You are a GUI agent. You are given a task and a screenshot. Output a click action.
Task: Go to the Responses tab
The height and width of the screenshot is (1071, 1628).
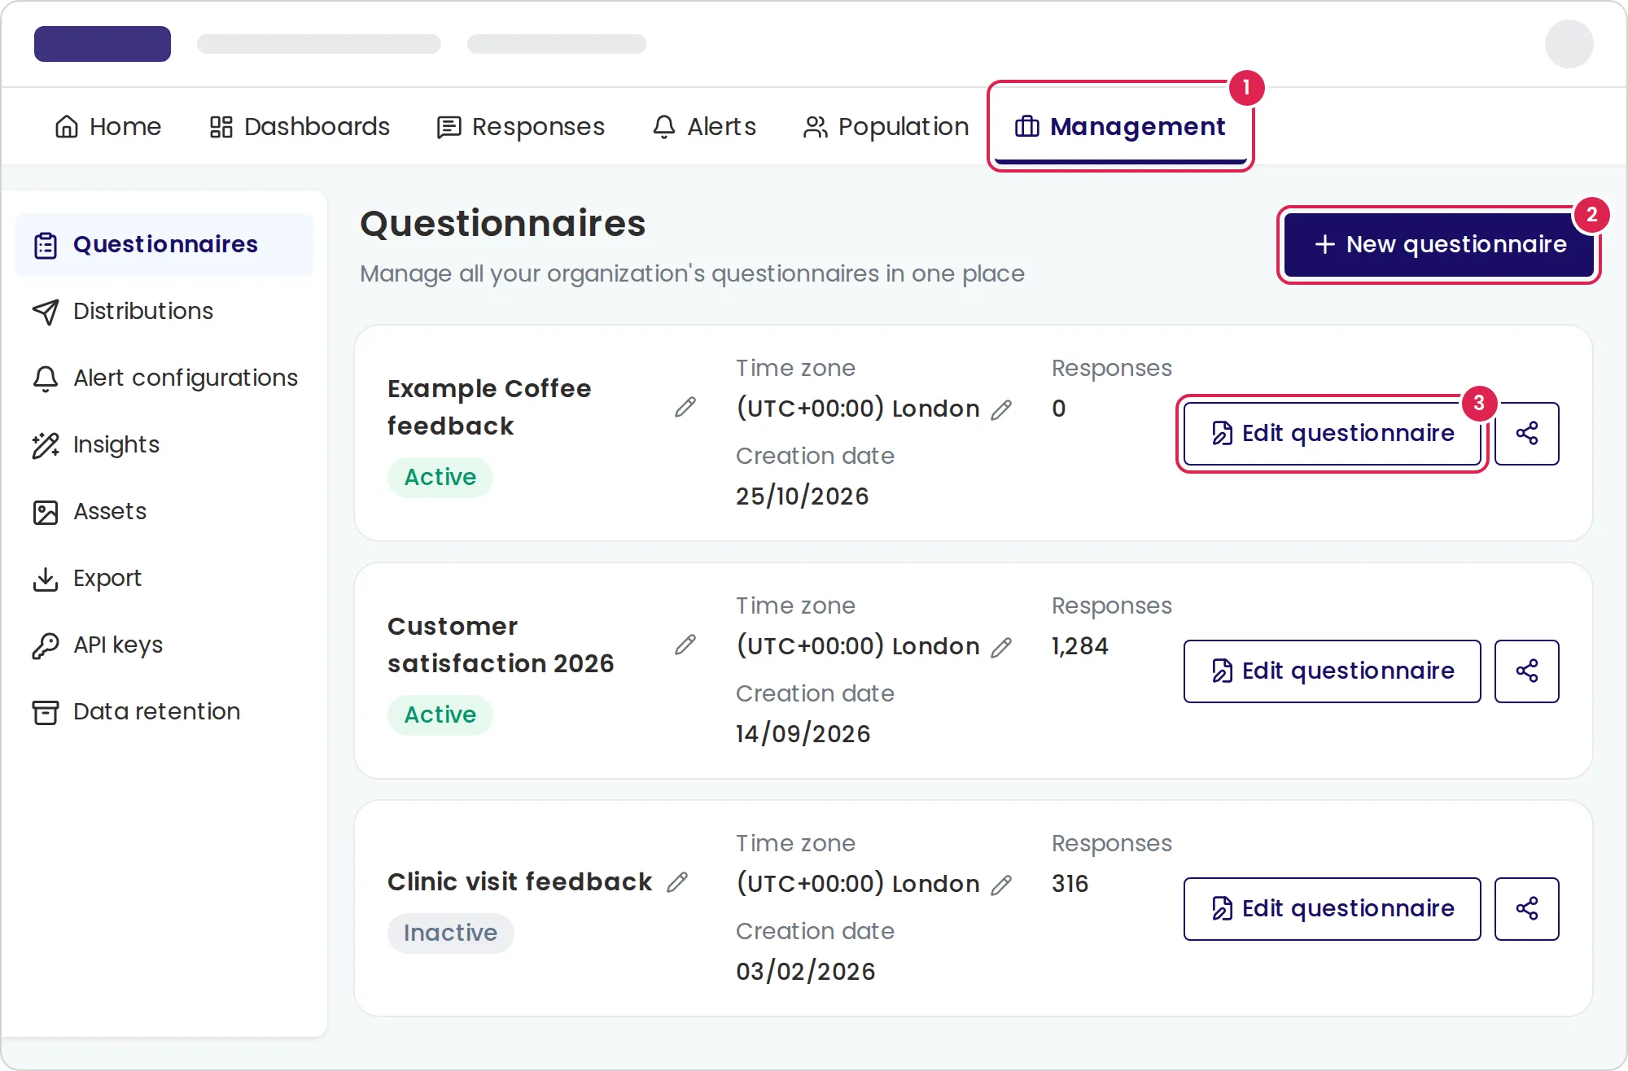coord(521,127)
